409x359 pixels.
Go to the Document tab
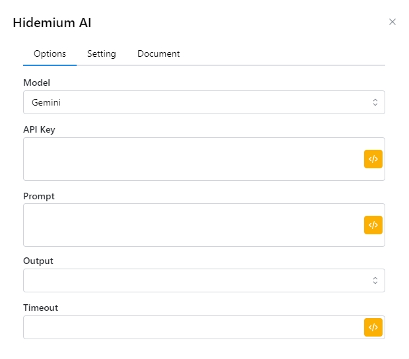(x=159, y=54)
